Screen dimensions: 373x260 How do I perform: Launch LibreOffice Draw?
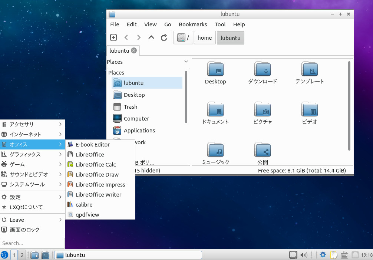(x=100, y=174)
